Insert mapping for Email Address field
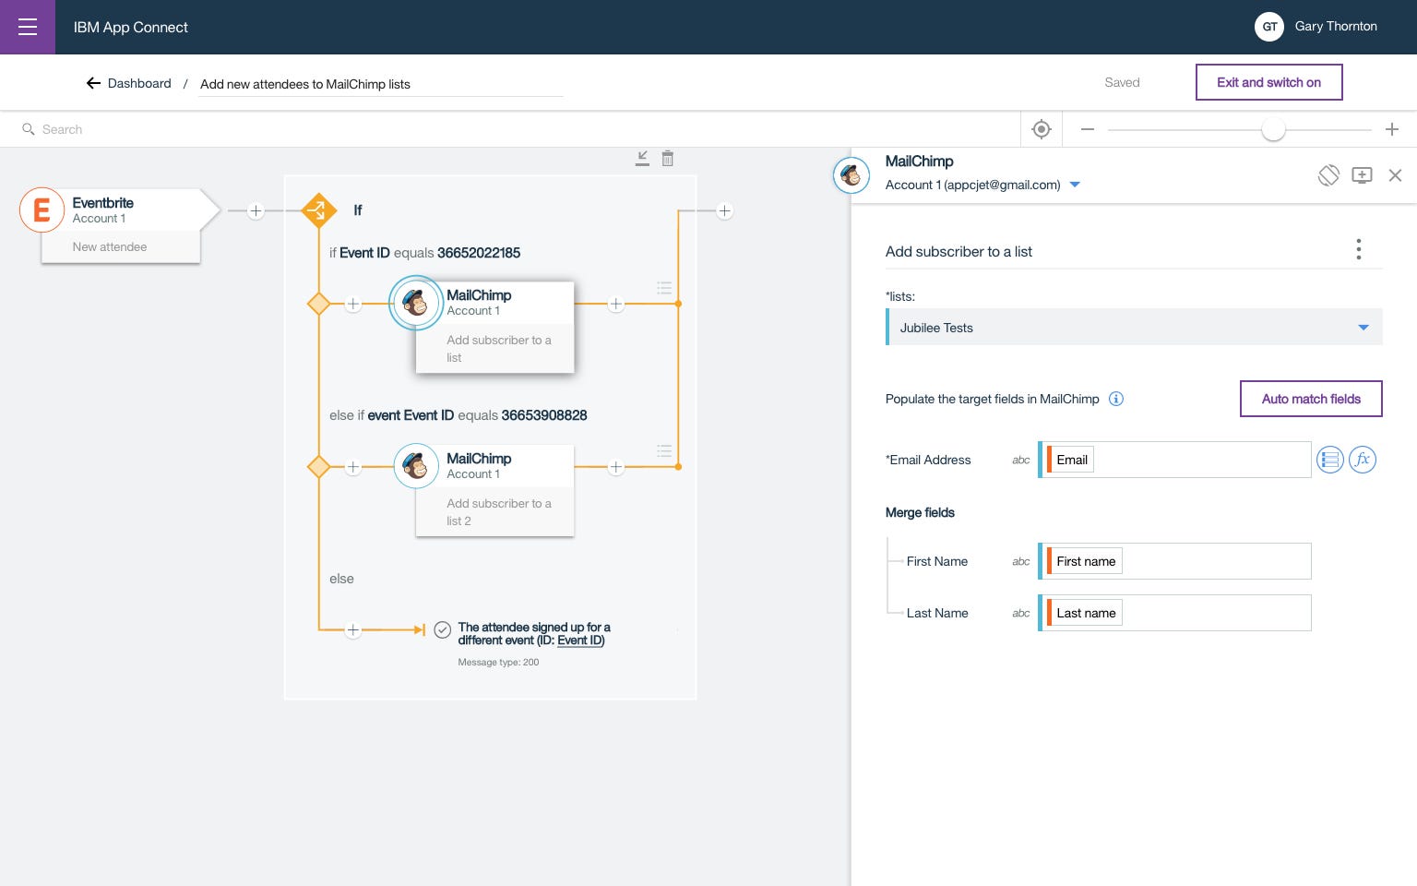This screenshot has width=1417, height=886. click(x=1329, y=460)
